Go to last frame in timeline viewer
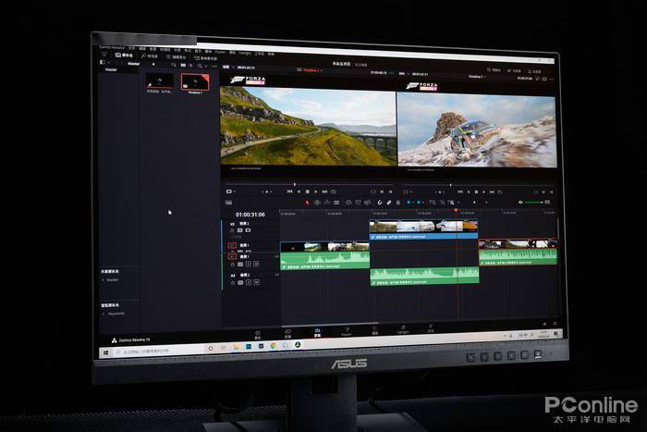 coord(493,192)
